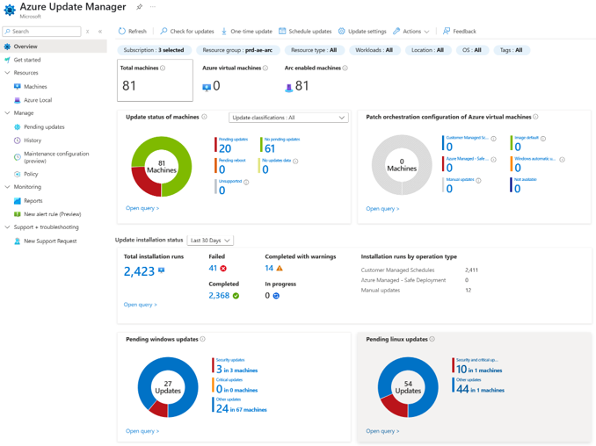Image resolution: width=596 pixels, height=446 pixels.
Task: Focus the sidebar Search field
Action: pos(42,31)
